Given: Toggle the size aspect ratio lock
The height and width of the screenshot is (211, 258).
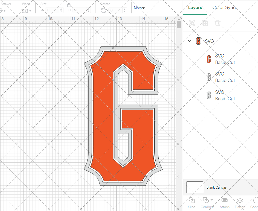Looking at the screenshot, I should pyautogui.click(x=69, y=5).
